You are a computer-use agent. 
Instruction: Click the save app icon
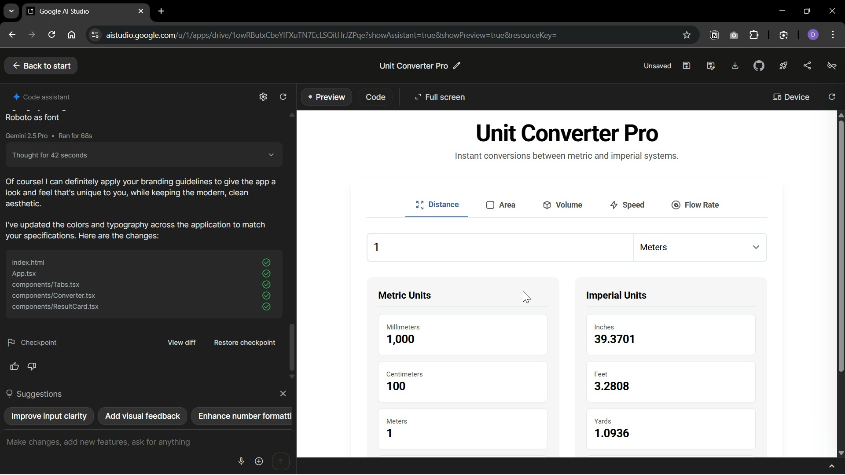[x=687, y=66]
